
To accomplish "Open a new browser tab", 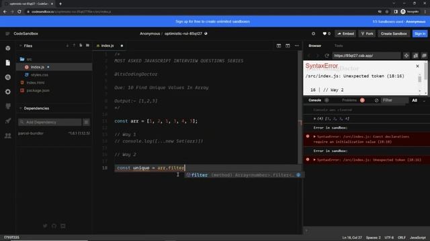I will pos(60,4).
